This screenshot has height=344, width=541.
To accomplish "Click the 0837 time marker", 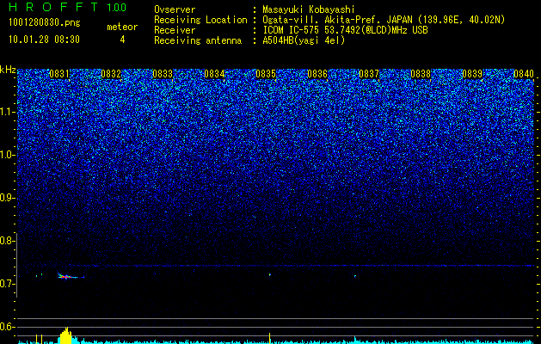I will coord(369,74).
